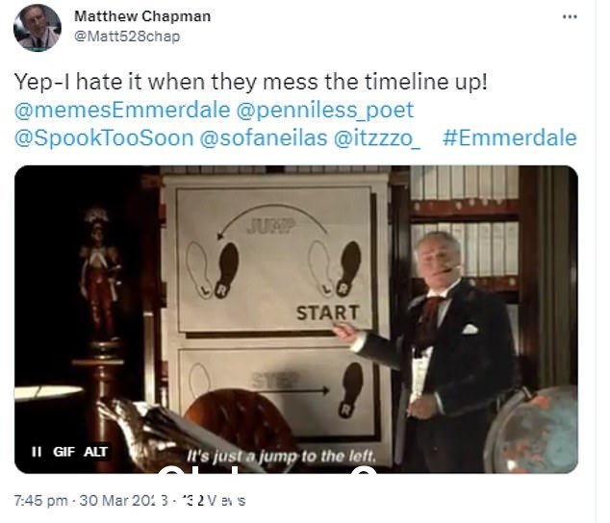Browse the #Emmerdale hashtag
Image resolution: width=610 pixels, height=523 pixels.
click(x=510, y=138)
